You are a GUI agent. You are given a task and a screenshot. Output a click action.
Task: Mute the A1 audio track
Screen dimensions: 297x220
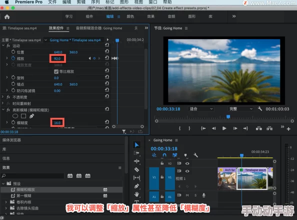(187, 195)
